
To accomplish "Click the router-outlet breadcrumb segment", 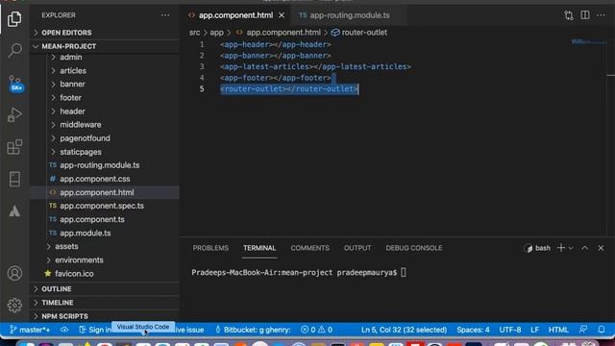I will (359, 33).
